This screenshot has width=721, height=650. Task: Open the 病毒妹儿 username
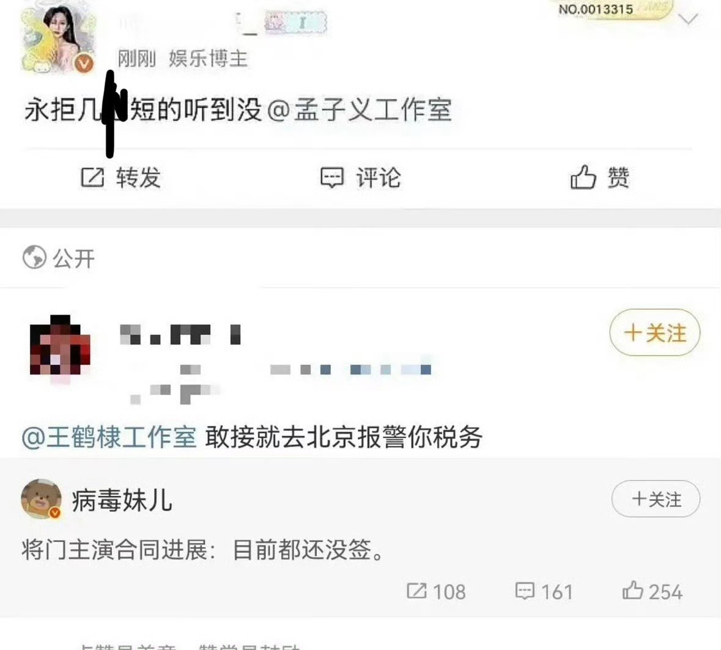122,500
